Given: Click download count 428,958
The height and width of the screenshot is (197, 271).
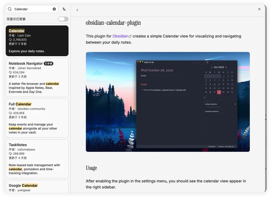Looking at the screenshot, I should 19,113.
